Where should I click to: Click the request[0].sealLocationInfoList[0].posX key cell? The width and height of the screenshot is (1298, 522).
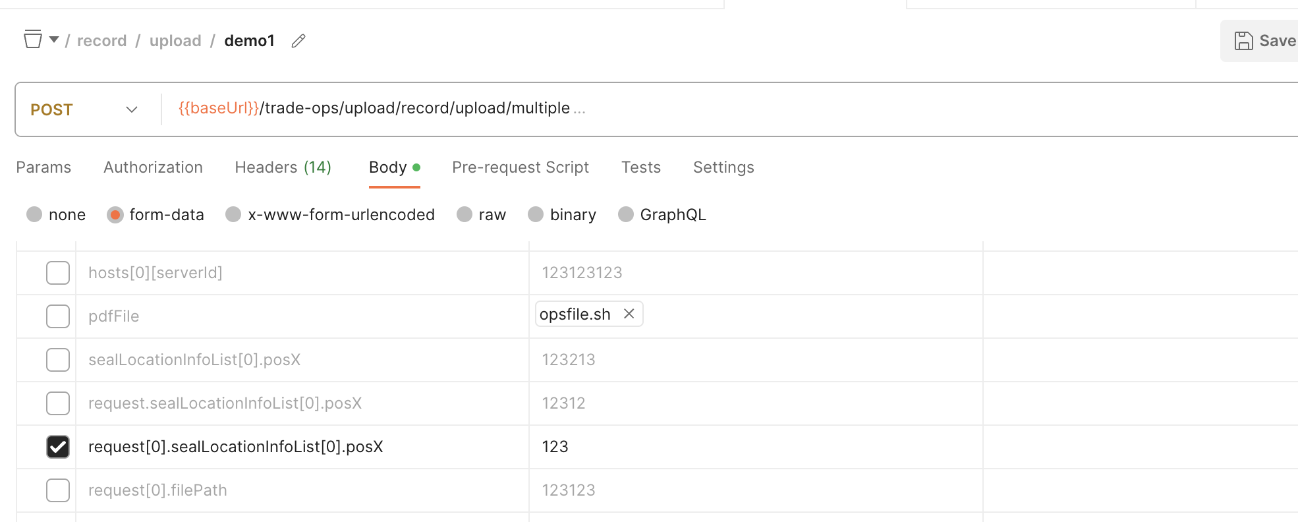pyautogui.click(x=302, y=447)
